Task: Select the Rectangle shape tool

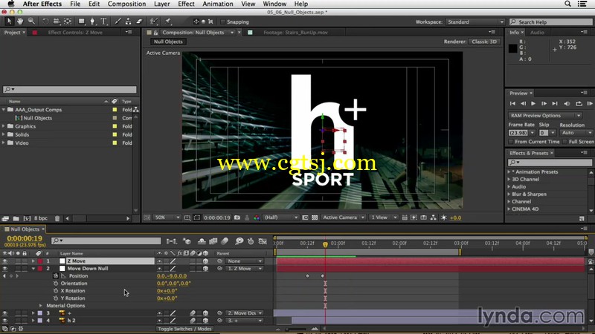Action: [82, 22]
